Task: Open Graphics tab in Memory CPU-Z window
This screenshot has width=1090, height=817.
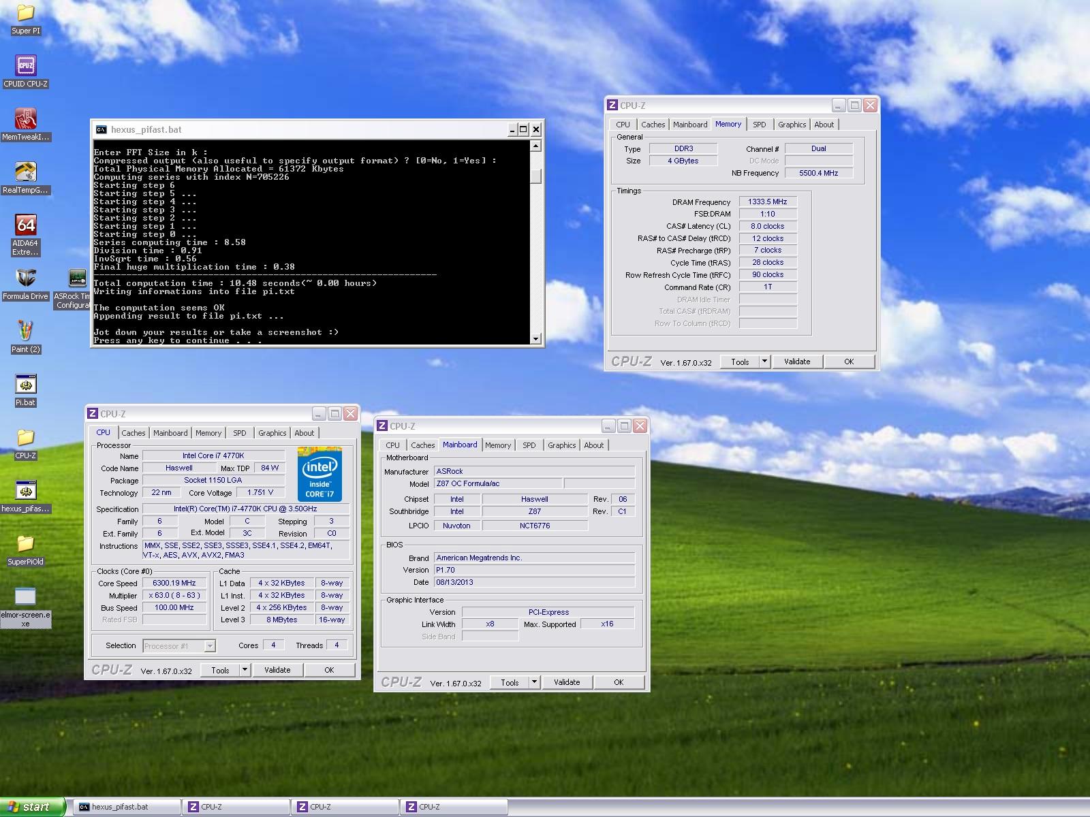Action: click(x=792, y=125)
